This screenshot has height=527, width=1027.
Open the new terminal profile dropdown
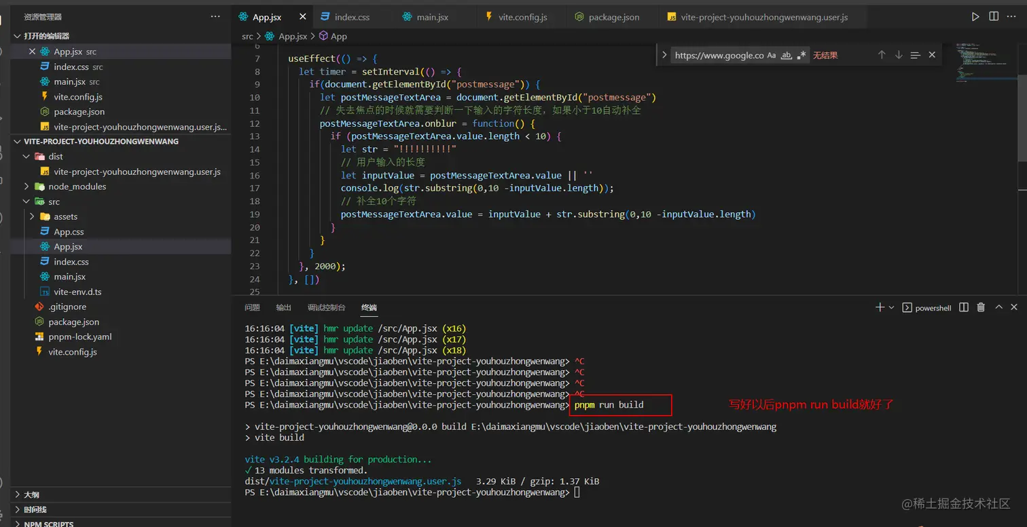point(892,307)
